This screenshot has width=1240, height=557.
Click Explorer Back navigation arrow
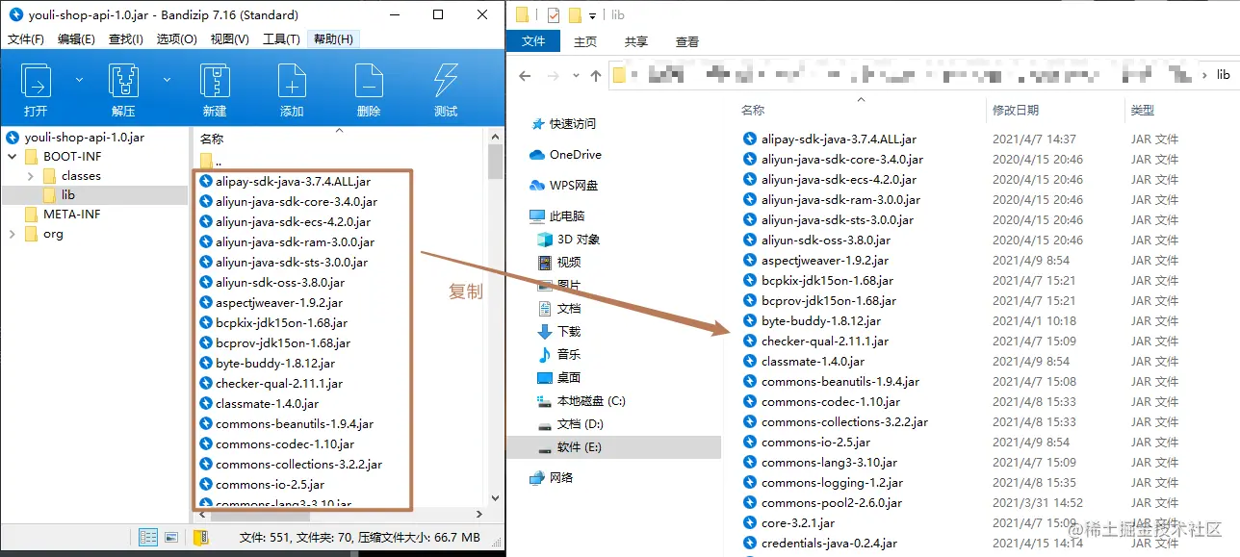(x=525, y=75)
